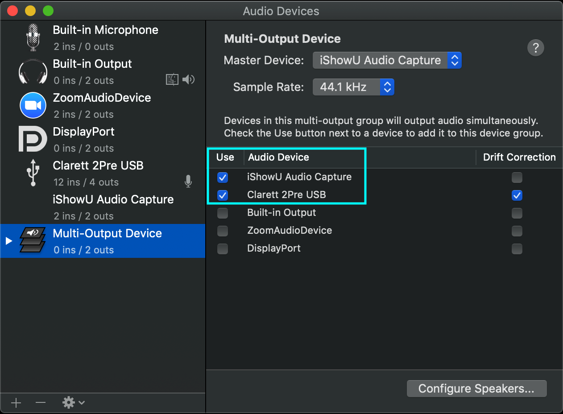The image size is (563, 414).
Task: Open help with the question mark button
Action: point(536,48)
